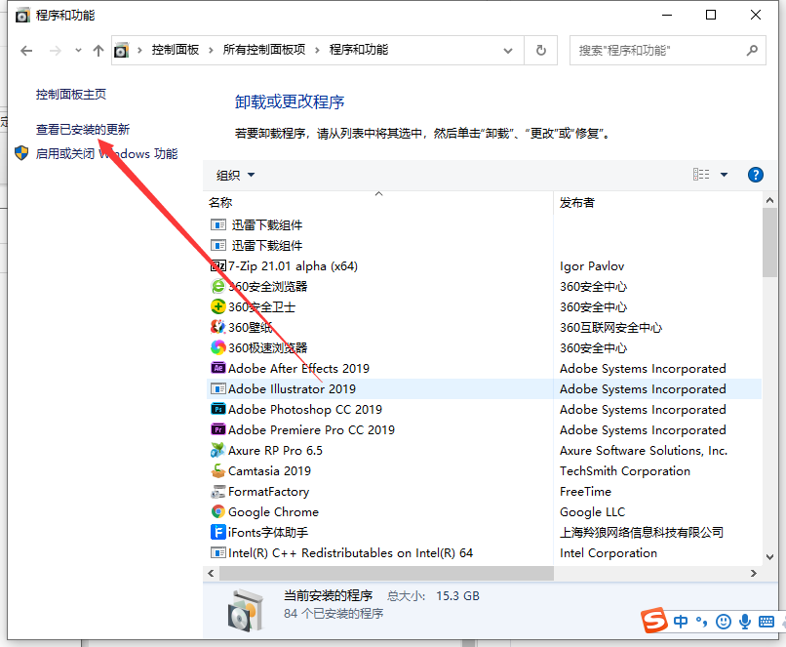Select Camtasia 2019 icon
Viewport: 786px width, 647px height.
click(218, 470)
